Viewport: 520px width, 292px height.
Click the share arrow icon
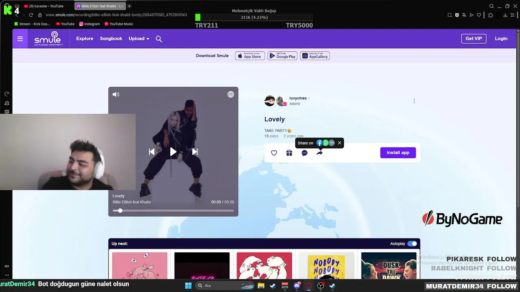tap(320, 153)
